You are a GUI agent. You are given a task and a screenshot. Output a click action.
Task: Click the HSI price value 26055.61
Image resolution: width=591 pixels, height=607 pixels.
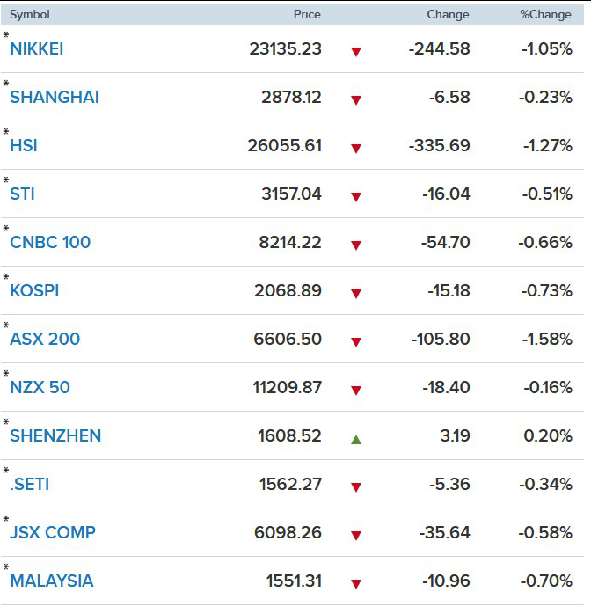pyautogui.click(x=284, y=145)
